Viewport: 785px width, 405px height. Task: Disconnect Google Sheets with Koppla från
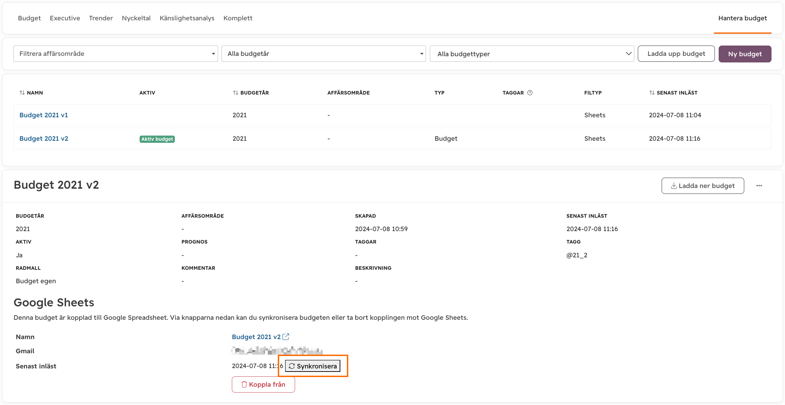[x=263, y=384]
